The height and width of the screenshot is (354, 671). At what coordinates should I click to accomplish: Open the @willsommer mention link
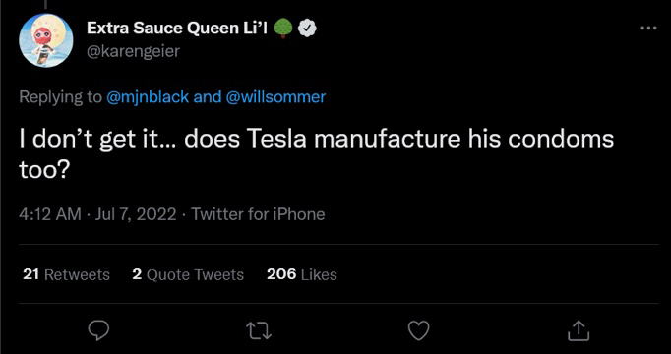pos(275,97)
